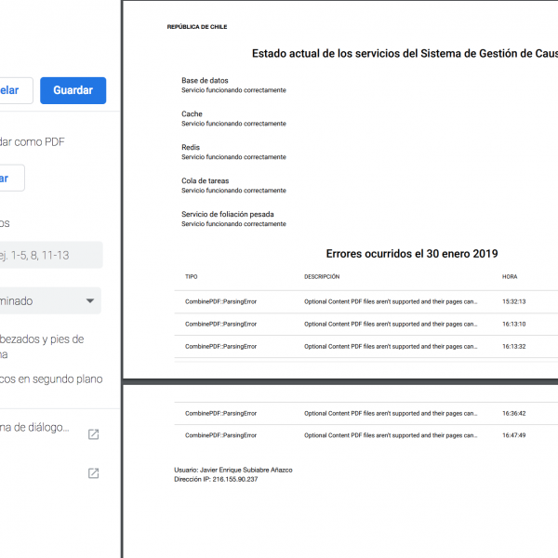Viewport: 558px width, 558px height.
Task: Select the error row timed 15:32:13
Action: coord(372,301)
